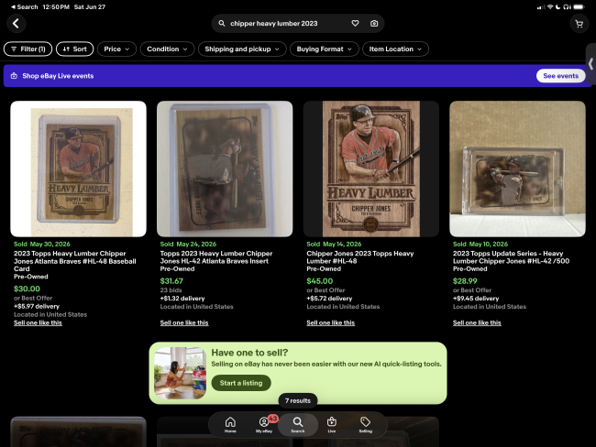This screenshot has width=596, height=447.
Task: Click the 7 results pill
Action: click(x=298, y=400)
